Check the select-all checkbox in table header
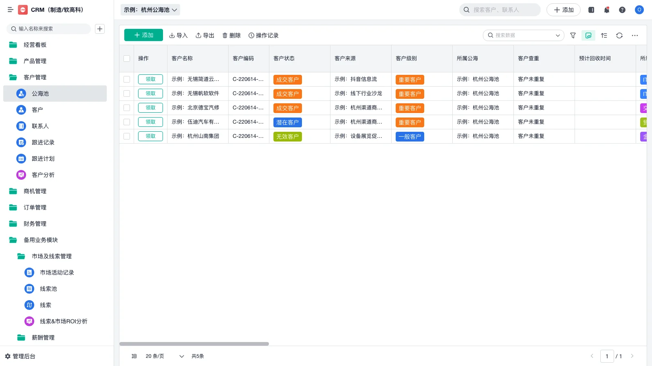Viewport: 652px width, 366px height. 127,58
